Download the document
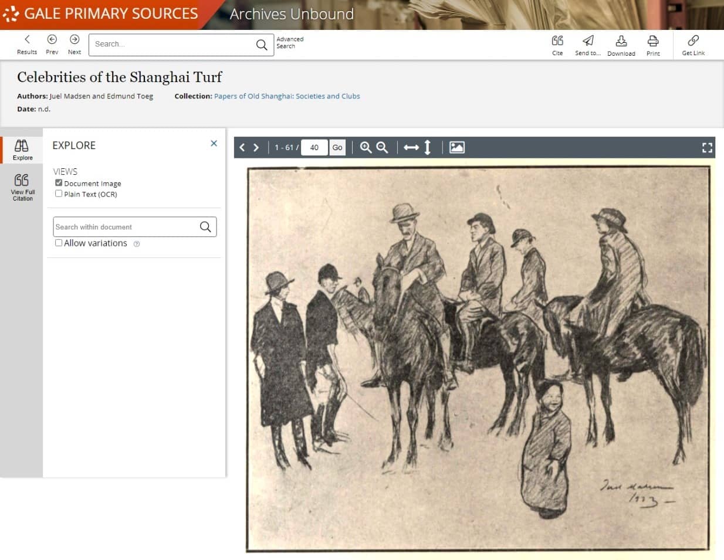Viewport: 724px width, 560px height. pos(621,45)
